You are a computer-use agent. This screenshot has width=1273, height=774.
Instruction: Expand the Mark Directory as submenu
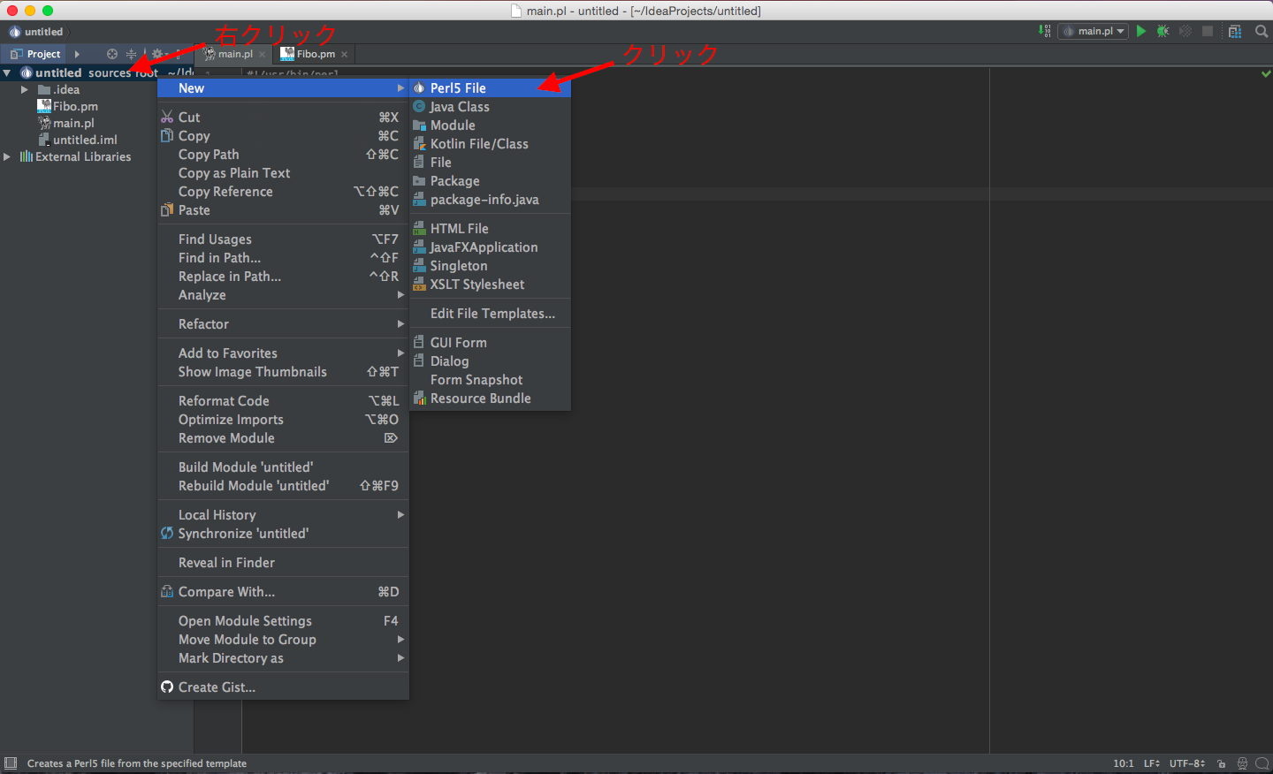(x=283, y=658)
